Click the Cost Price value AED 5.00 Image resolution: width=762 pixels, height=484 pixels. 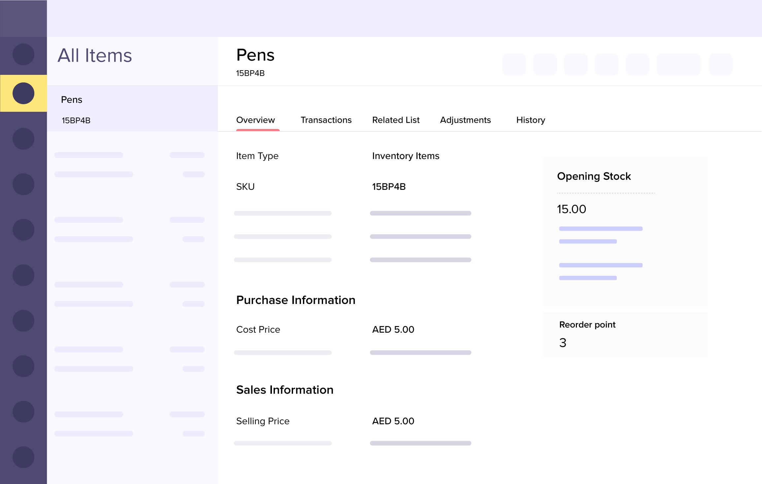pyautogui.click(x=393, y=329)
